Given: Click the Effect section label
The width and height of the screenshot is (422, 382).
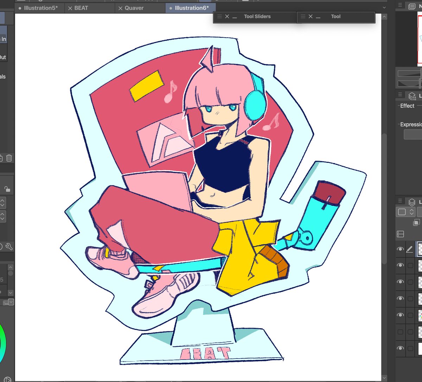Looking at the screenshot, I should coord(406,106).
